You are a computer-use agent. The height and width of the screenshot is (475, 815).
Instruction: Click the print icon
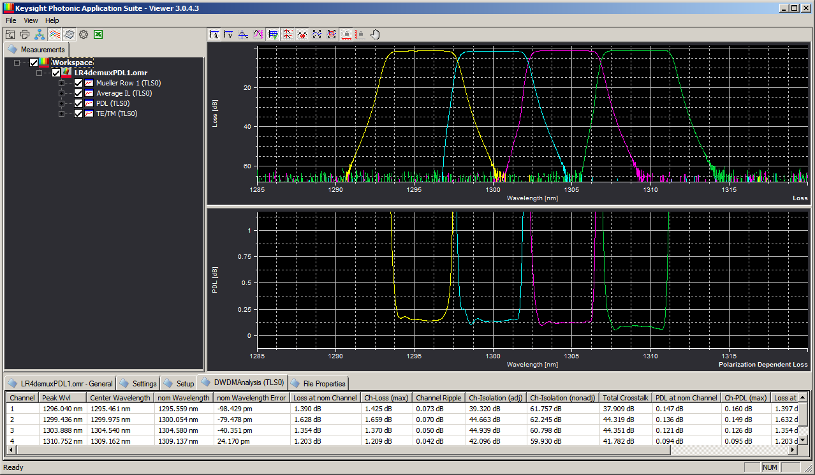(24, 34)
